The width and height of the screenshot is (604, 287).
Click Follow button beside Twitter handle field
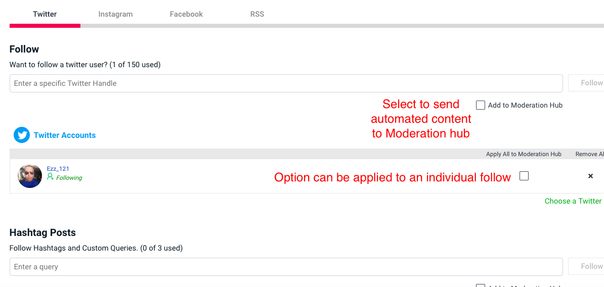[x=586, y=83]
